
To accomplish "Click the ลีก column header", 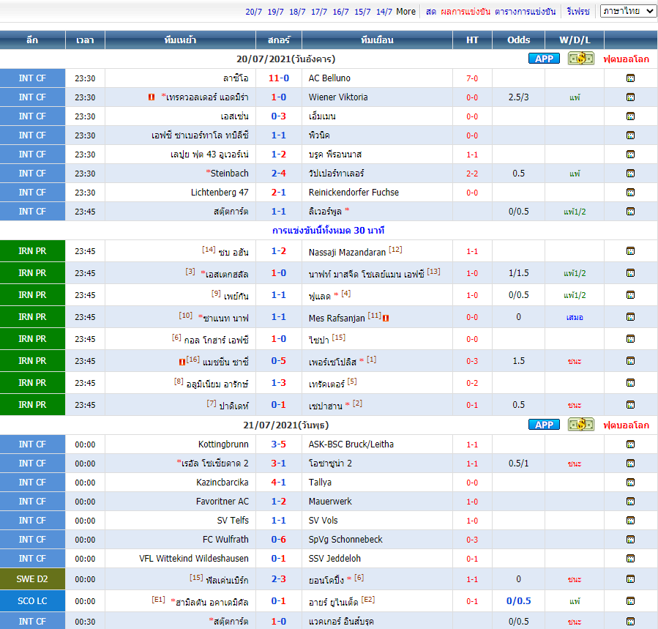I will click(x=32, y=40).
